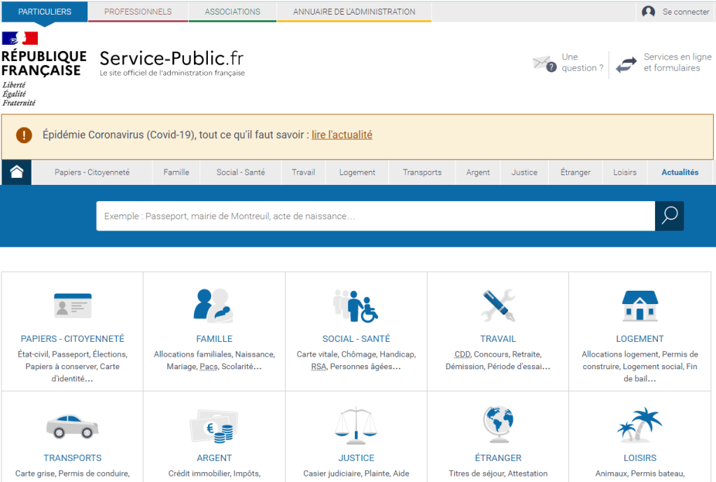Click the search input field
The width and height of the screenshot is (716, 482).
pos(375,216)
